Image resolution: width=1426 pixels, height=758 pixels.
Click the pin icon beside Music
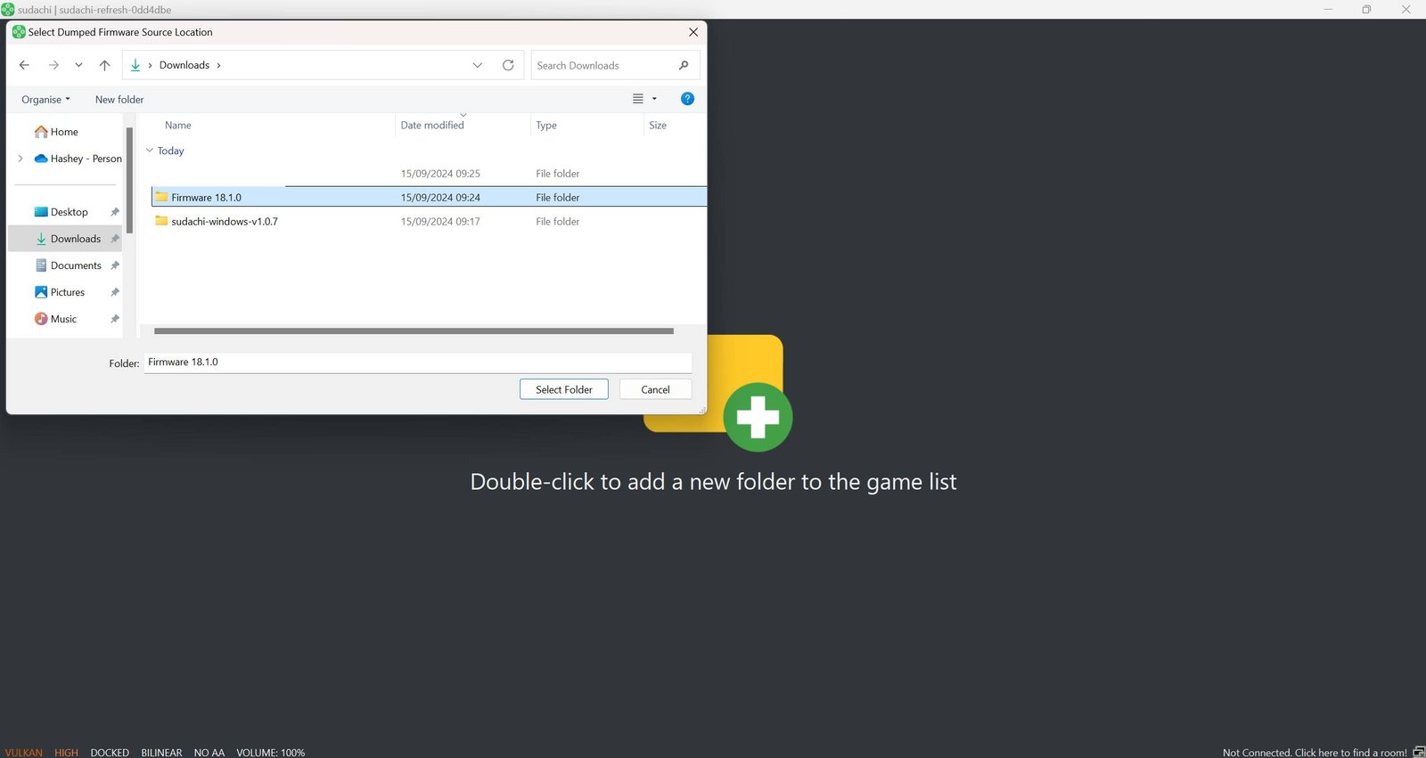(x=114, y=319)
